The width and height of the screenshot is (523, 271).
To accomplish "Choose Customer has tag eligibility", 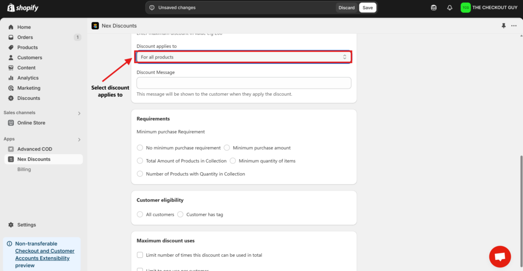I will (x=180, y=214).
